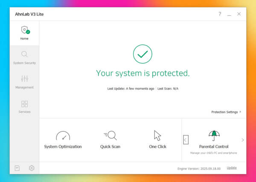Select the System Security tab label
Screen dimensions: 256x182
point(24,63)
